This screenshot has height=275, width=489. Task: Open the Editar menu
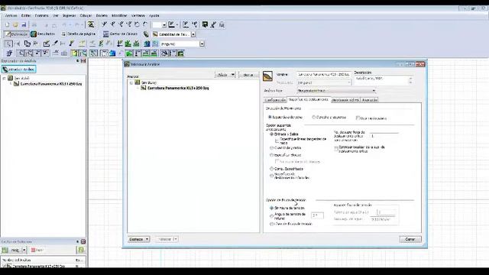coord(26,15)
